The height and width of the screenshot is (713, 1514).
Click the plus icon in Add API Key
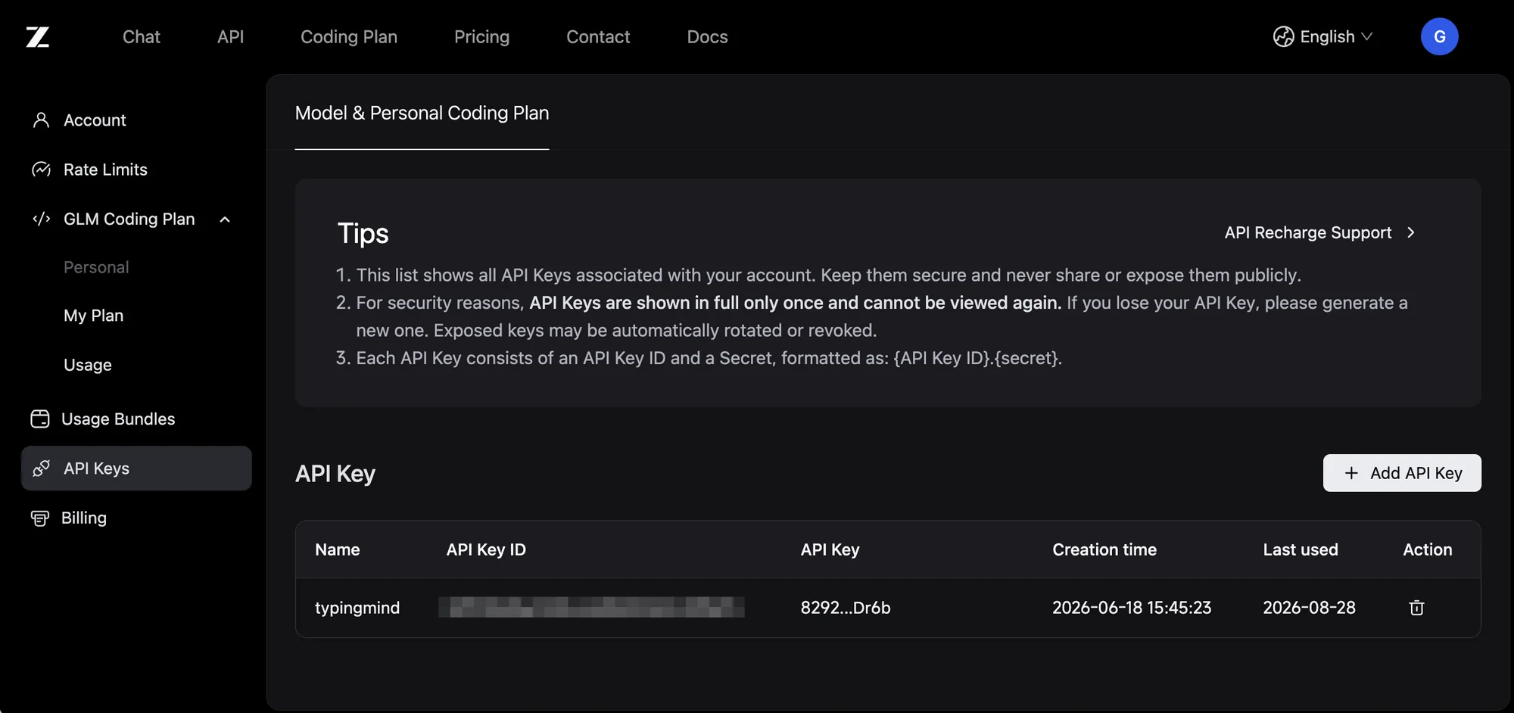(1351, 473)
